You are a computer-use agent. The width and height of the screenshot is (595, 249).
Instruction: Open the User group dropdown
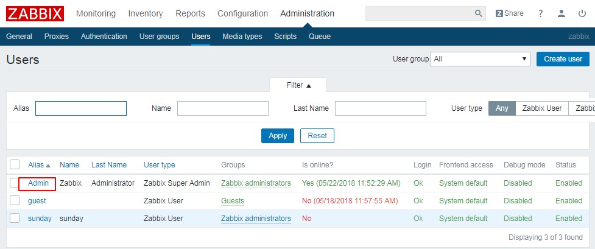tap(480, 59)
